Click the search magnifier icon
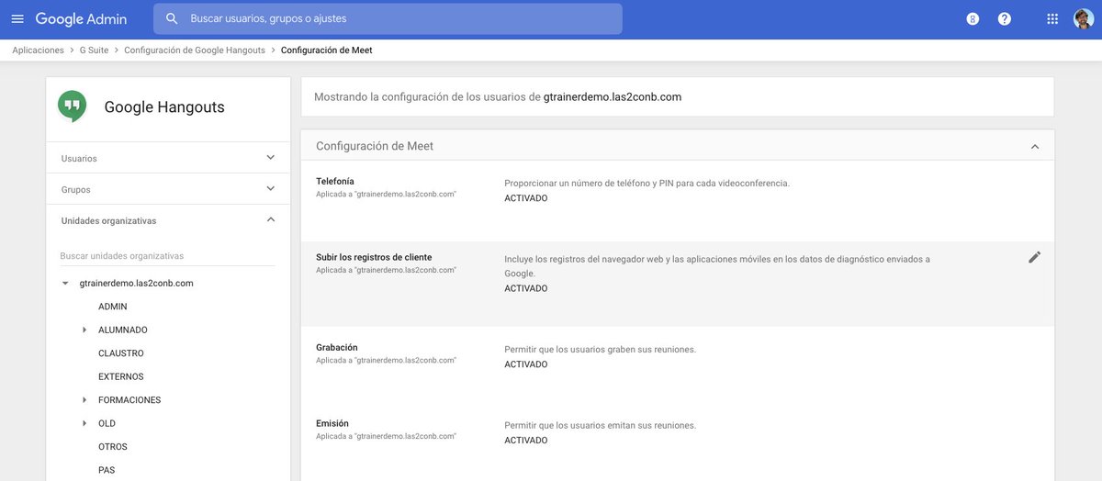Screen dimensions: 1102x481 172,18
